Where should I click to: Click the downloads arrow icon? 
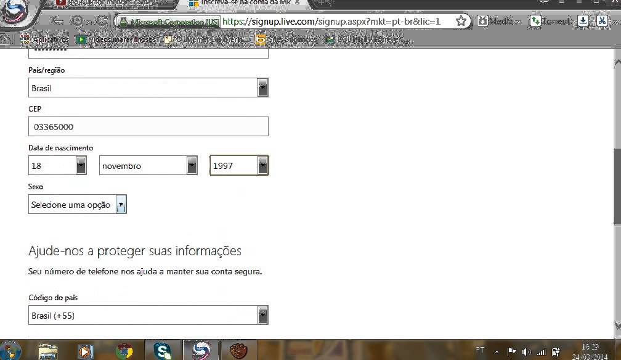583,20
